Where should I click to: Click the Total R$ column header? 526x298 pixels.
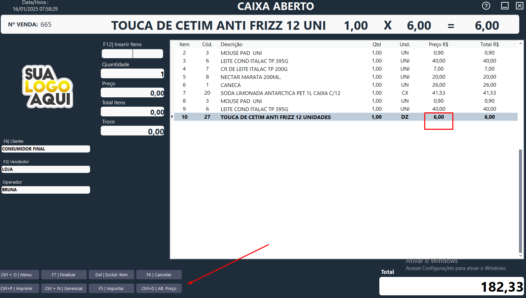pyautogui.click(x=490, y=44)
